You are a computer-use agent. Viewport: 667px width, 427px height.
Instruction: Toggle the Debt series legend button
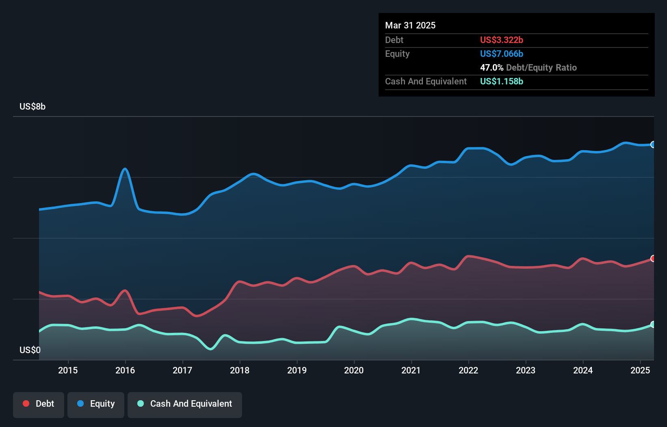(x=39, y=405)
